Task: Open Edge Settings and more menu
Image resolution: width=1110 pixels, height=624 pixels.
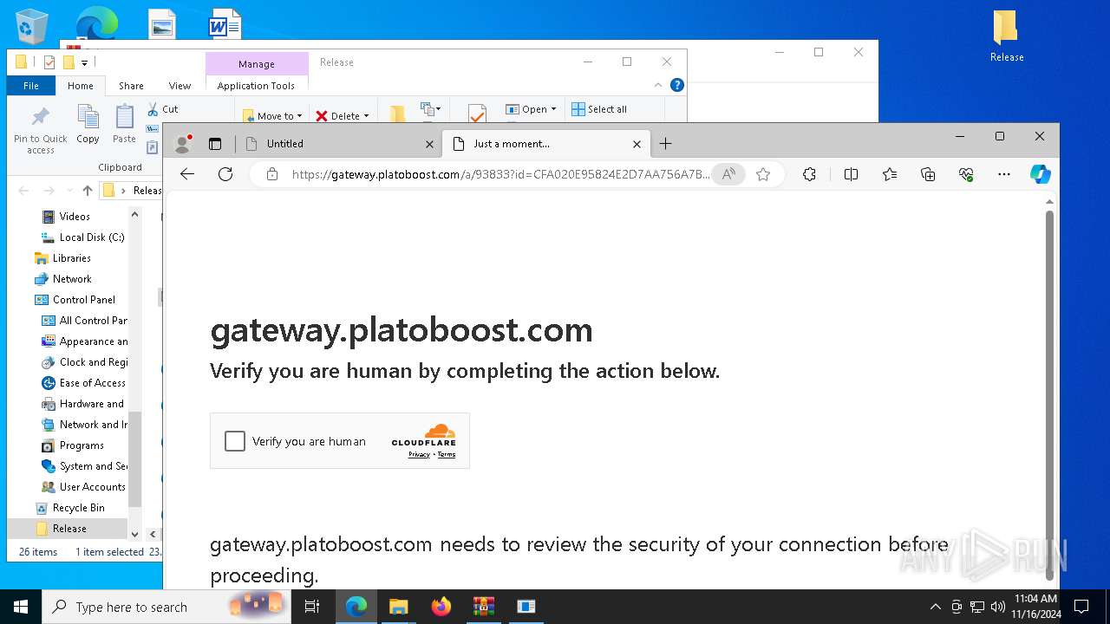Action: point(1004,174)
